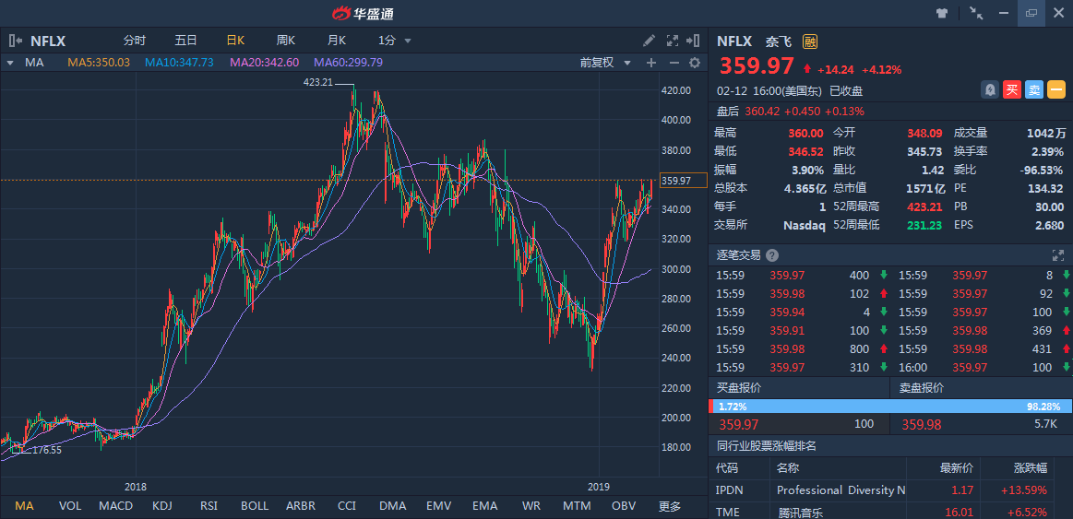Open chart settings gear icon
Image resolution: width=1073 pixels, height=519 pixels.
695,63
